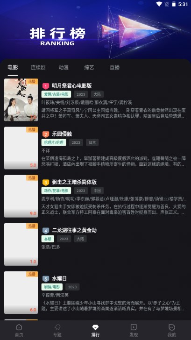Viewport: 191px width, 340px height.
Task: Tap the 伦理片/伦理 genre tag
Action: [x=54, y=142]
